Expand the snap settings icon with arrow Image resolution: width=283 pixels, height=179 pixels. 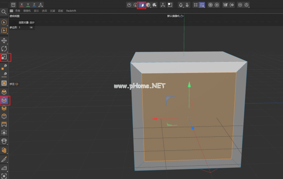[181, 5]
